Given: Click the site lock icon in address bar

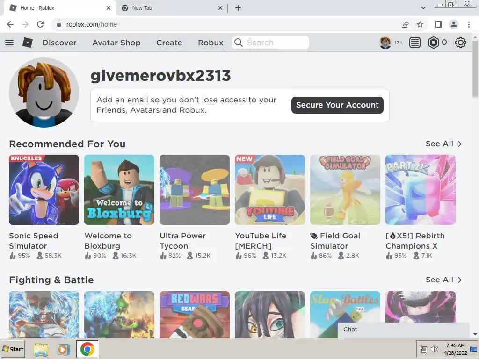Looking at the screenshot, I should tap(59, 24).
